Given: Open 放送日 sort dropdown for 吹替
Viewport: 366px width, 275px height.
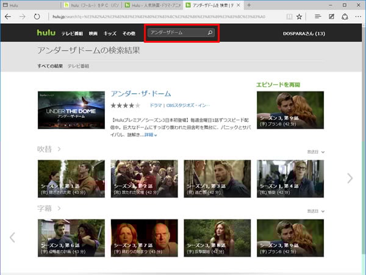Looking at the screenshot, I should pyautogui.click(x=315, y=152).
